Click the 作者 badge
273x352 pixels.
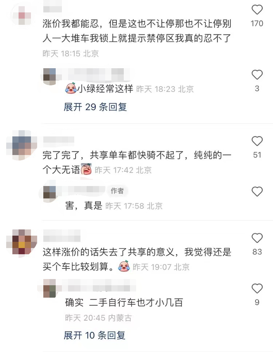[117, 191]
